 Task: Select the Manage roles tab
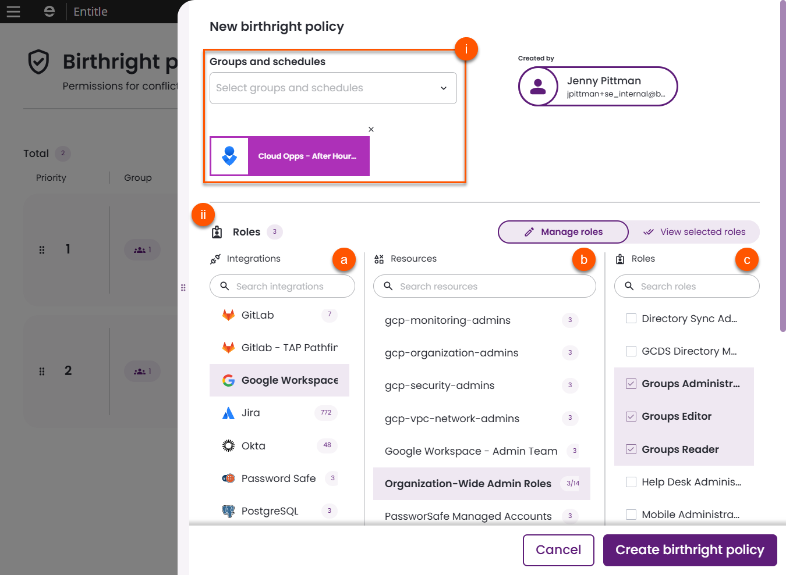(562, 231)
